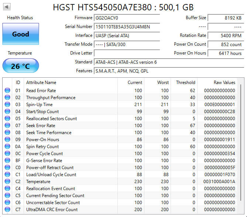247x217 pixels.
Task: Select the Current Pending Sector Count row name
Action: tap(55, 196)
